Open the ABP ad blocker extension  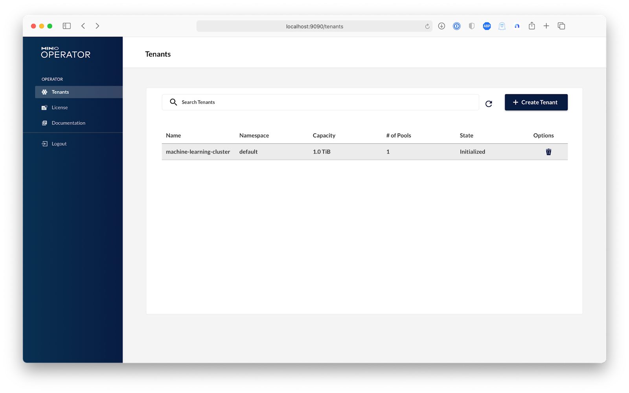click(x=487, y=26)
